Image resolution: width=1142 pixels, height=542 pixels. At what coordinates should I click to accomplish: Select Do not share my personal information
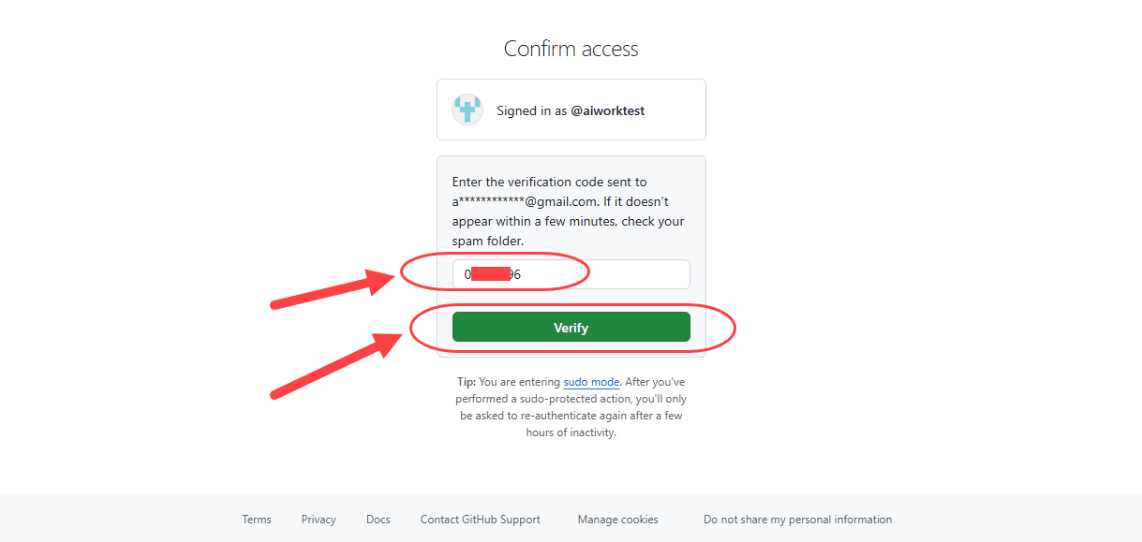coord(798,520)
